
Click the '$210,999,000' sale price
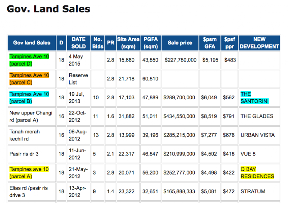pos(179,154)
